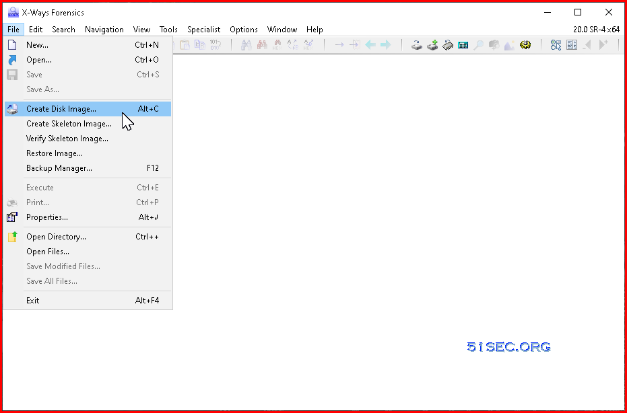627x413 pixels.
Task: Choose Verify Skeleton Image... entry
Action: [88, 139]
